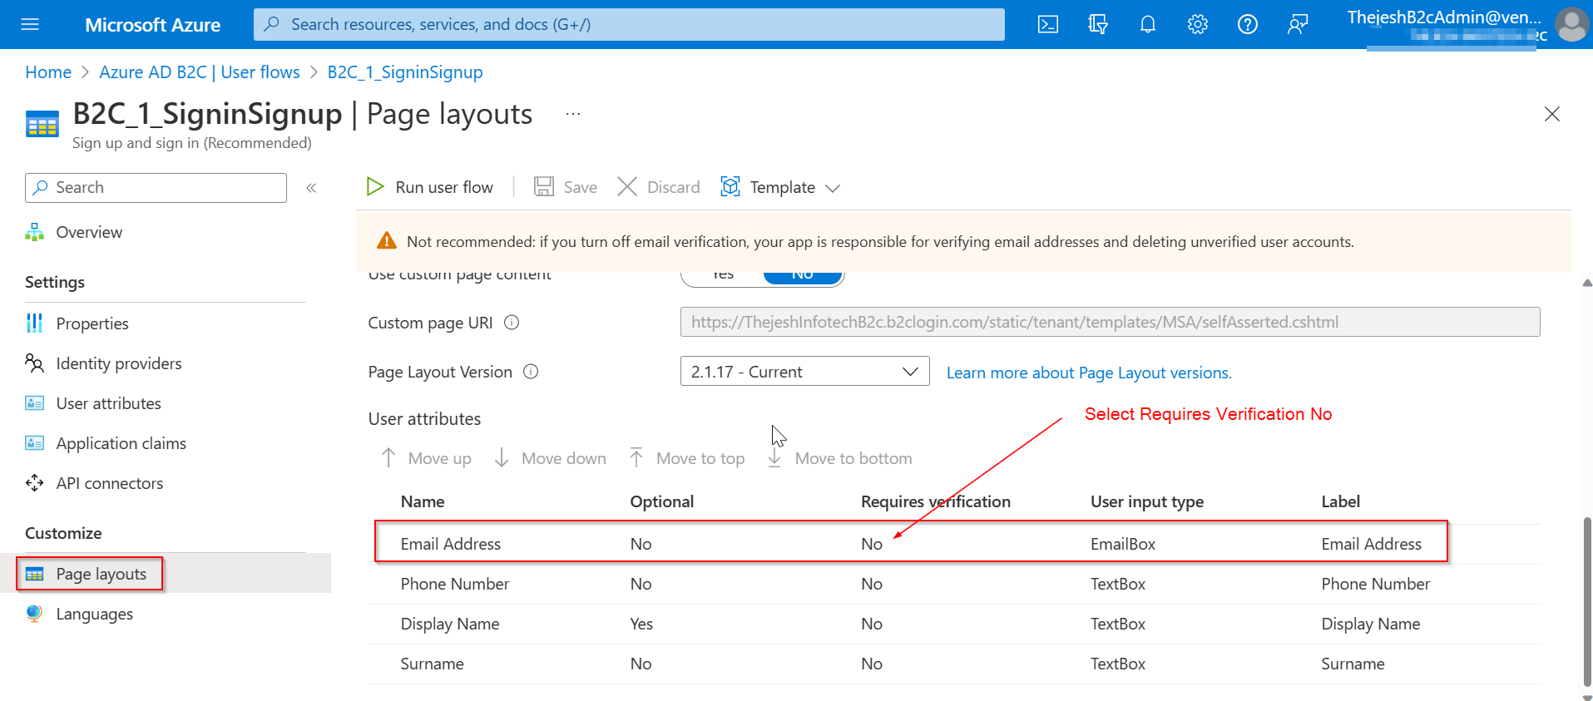Screen dimensions: 1593x701
Task: Expand the Template dropdown chevron
Action: (x=833, y=189)
